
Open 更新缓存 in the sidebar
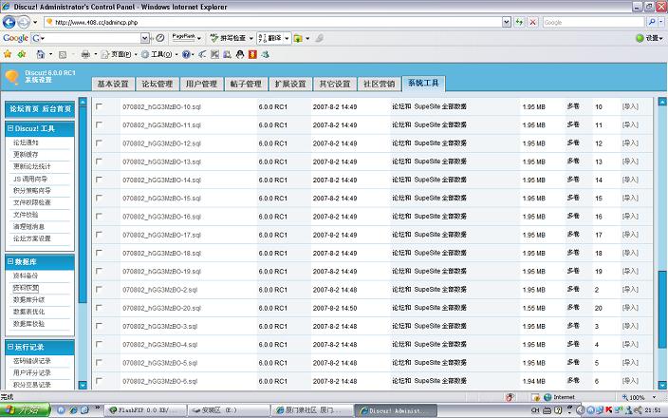pos(26,155)
